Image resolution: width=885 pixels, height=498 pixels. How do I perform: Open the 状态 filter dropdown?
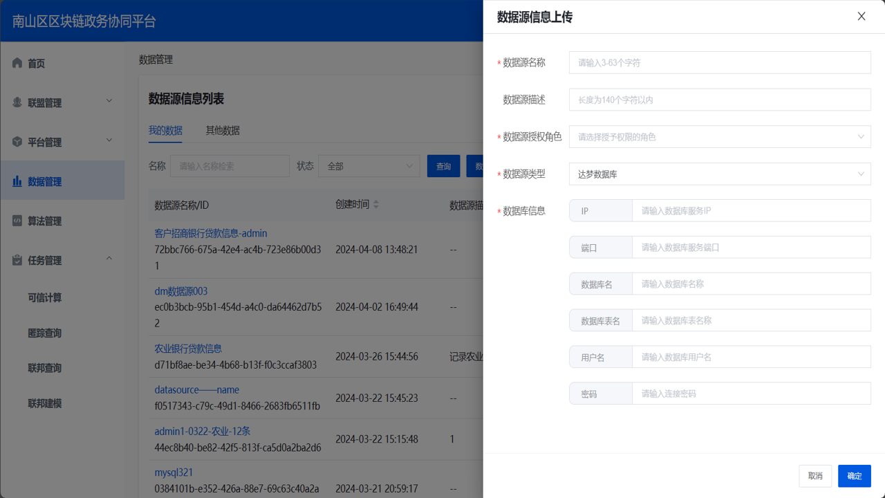369,166
